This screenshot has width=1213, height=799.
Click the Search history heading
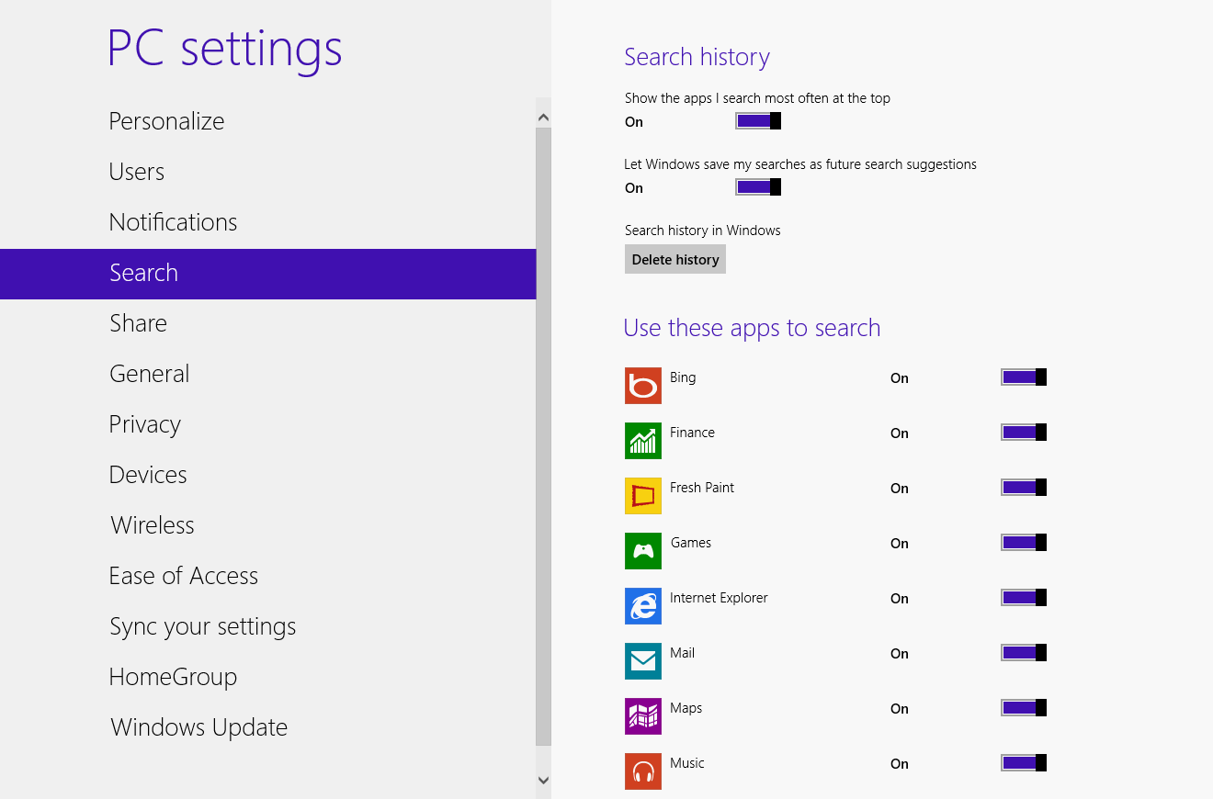pyautogui.click(x=697, y=57)
